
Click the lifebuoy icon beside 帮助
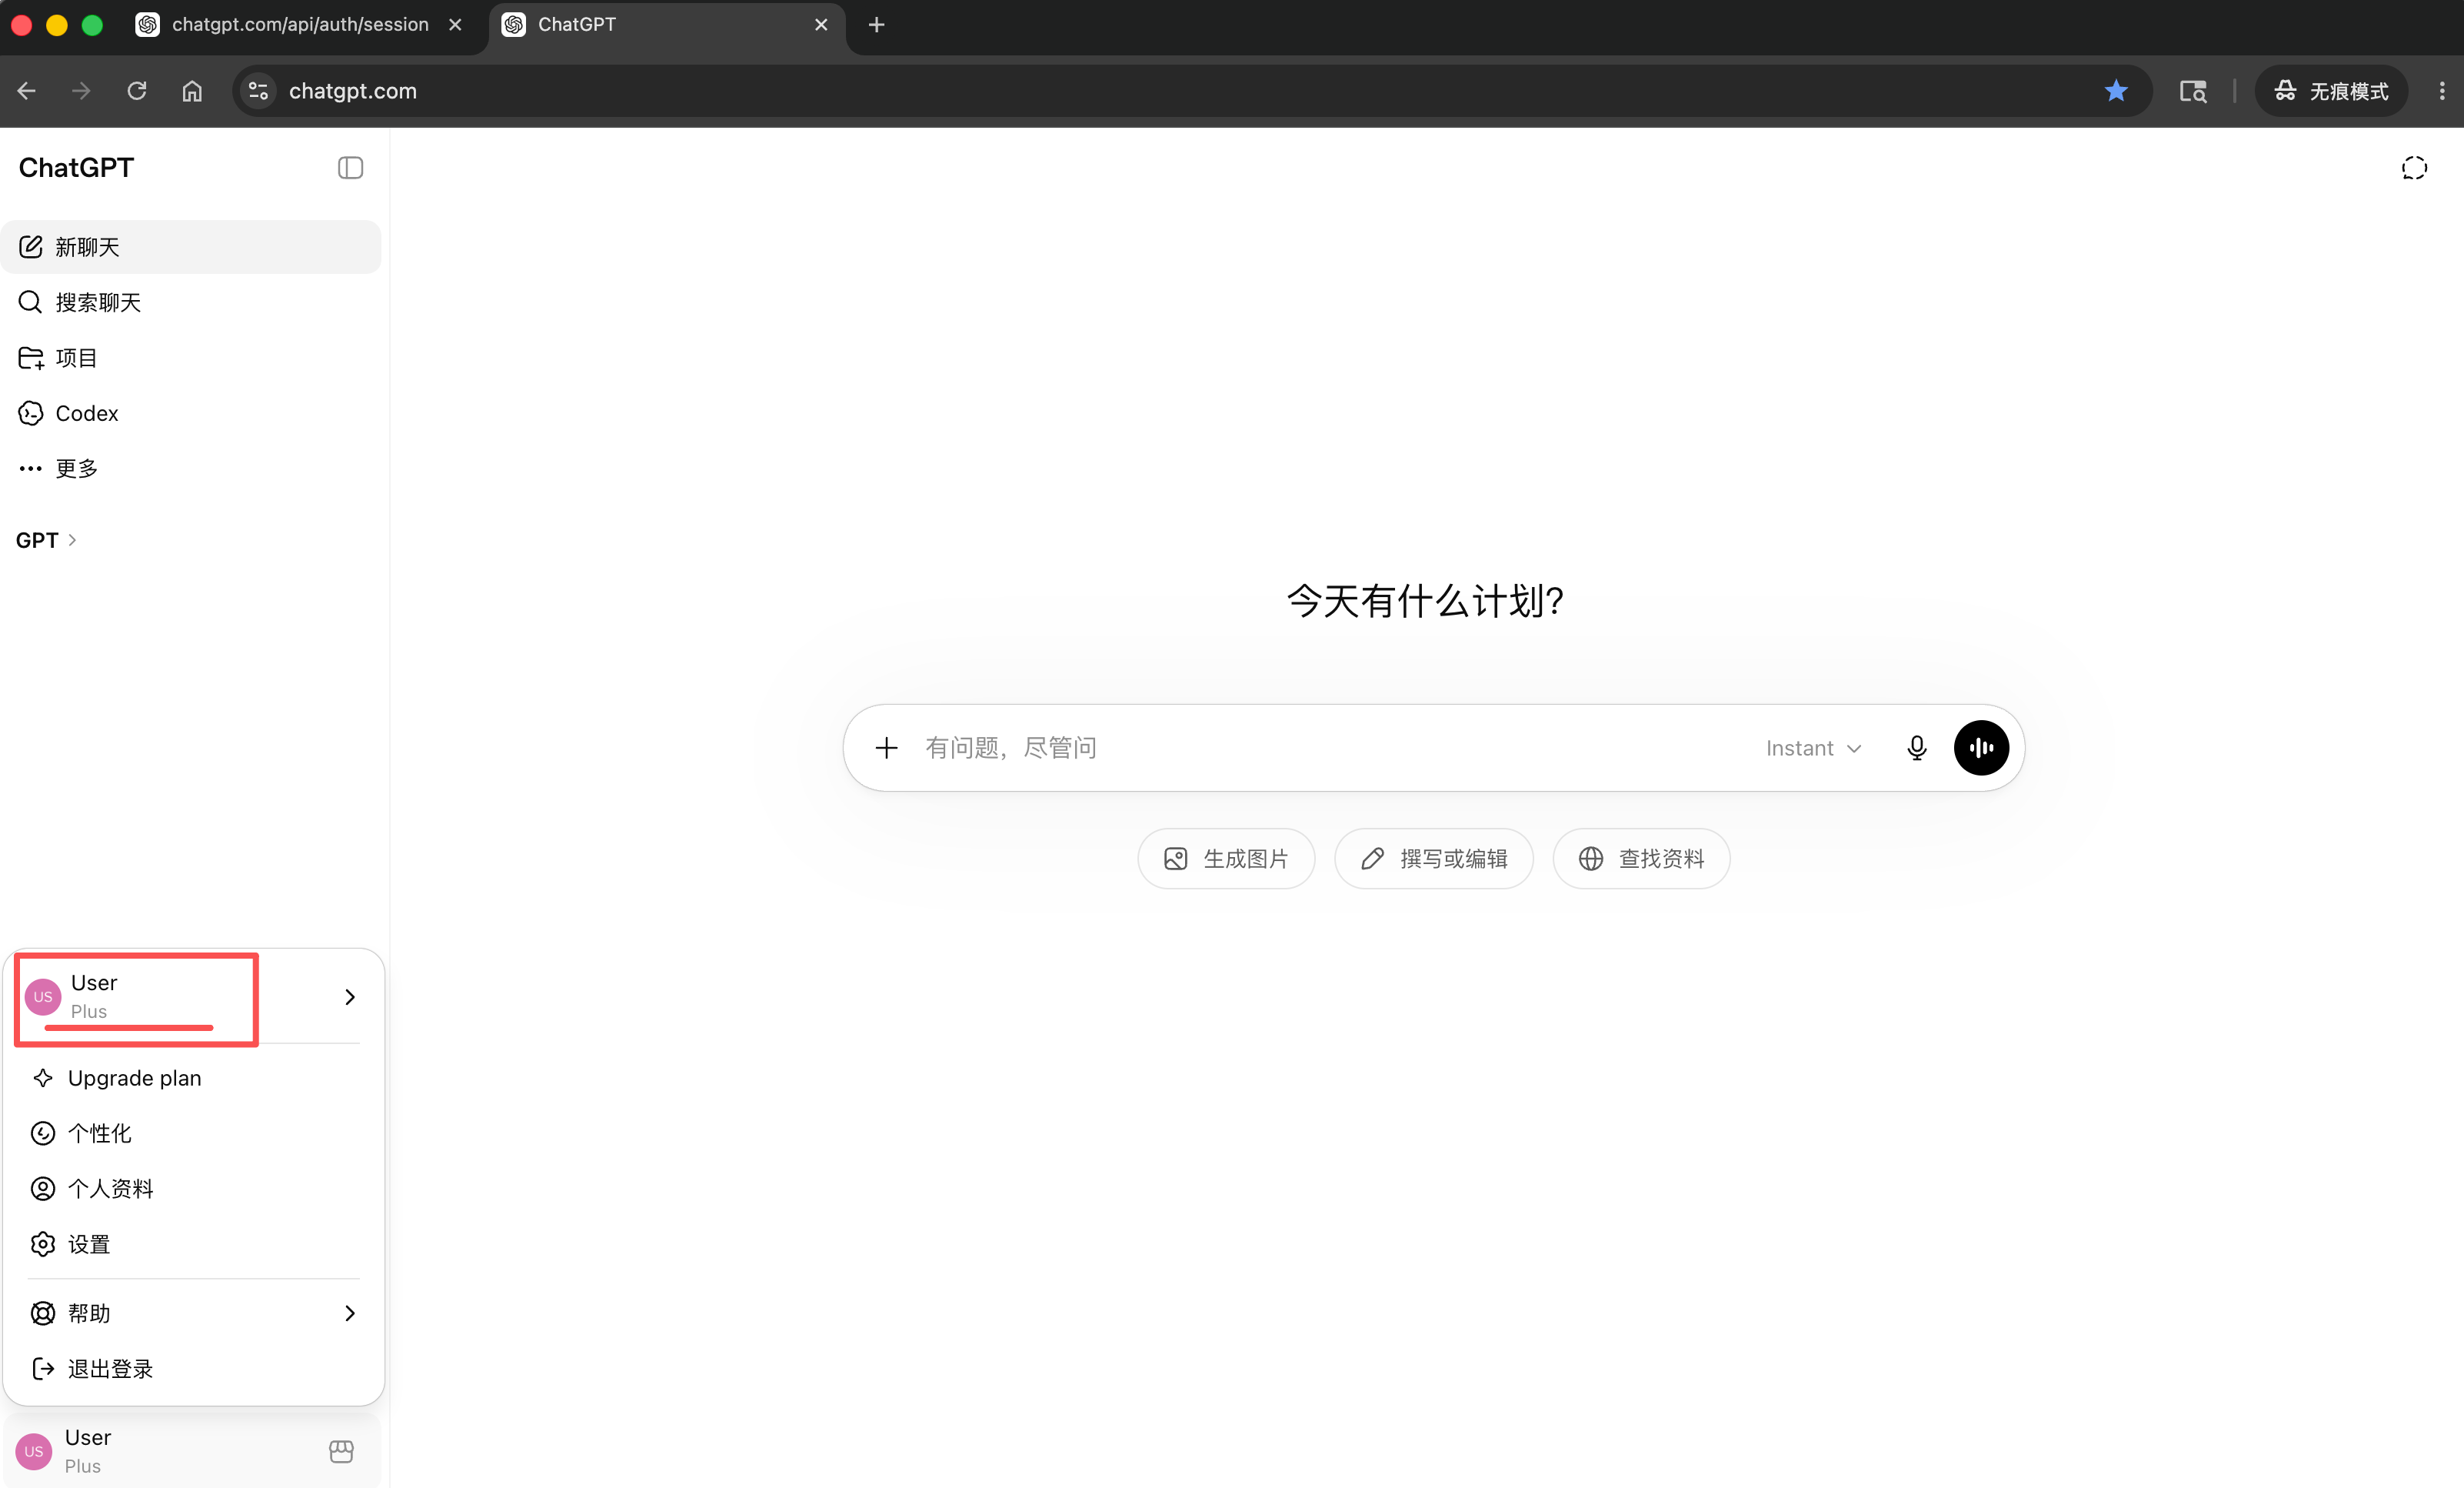[x=43, y=1313]
